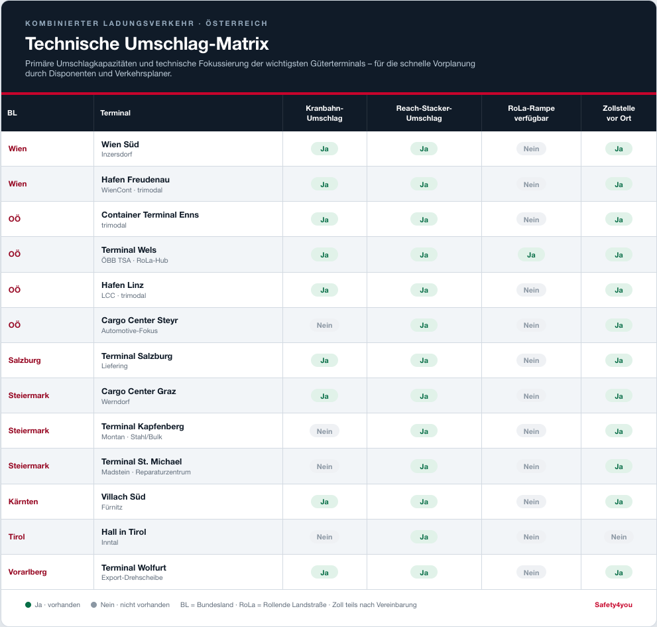Viewport: 657px width, 627px height.
Task: Select the Hafen Freudenau terminal row
Action: (329, 184)
